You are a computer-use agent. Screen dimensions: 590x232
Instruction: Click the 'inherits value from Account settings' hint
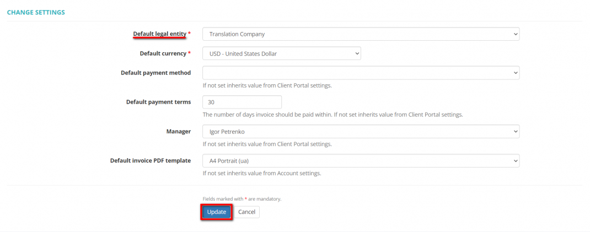(x=262, y=173)
